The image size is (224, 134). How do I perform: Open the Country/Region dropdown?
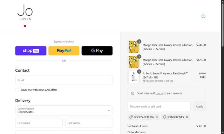click(x=64, y=110)
